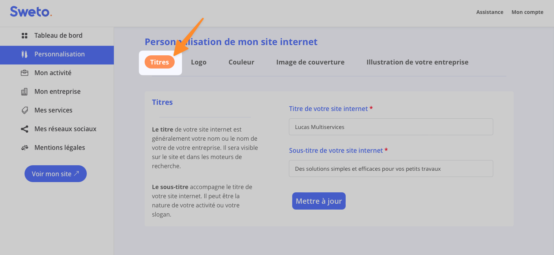The height and width of the screenshot is (255, 554).
Task: Click the Sweto logo
Action: 31,12
